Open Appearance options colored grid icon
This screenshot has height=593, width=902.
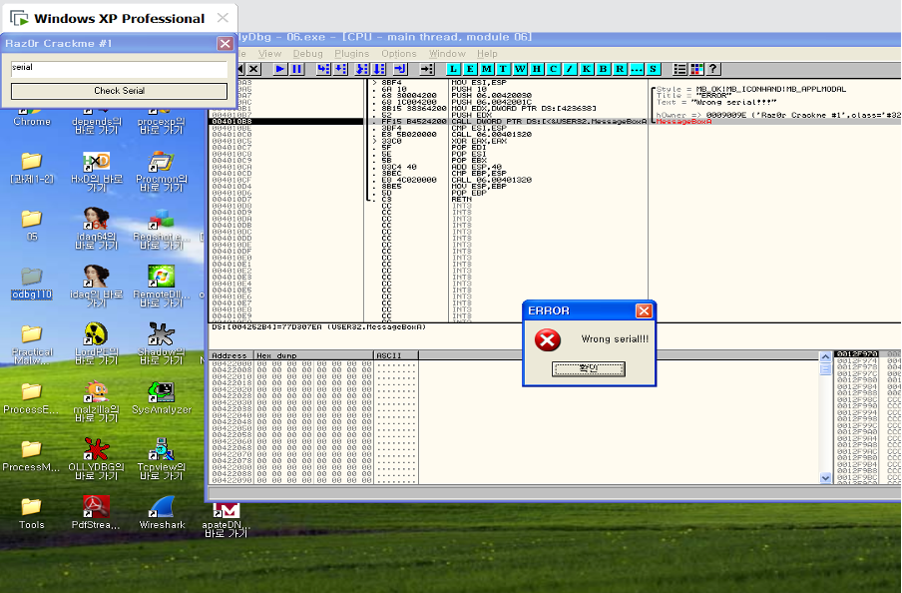[x=696, y=69]
